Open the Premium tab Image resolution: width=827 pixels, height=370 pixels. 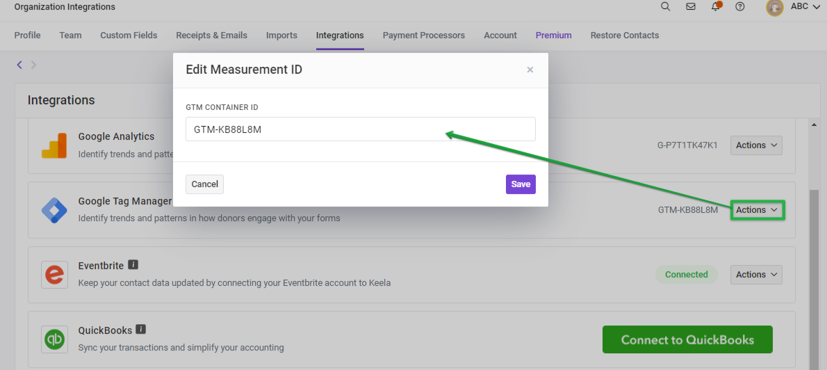[x=554, y=35]
